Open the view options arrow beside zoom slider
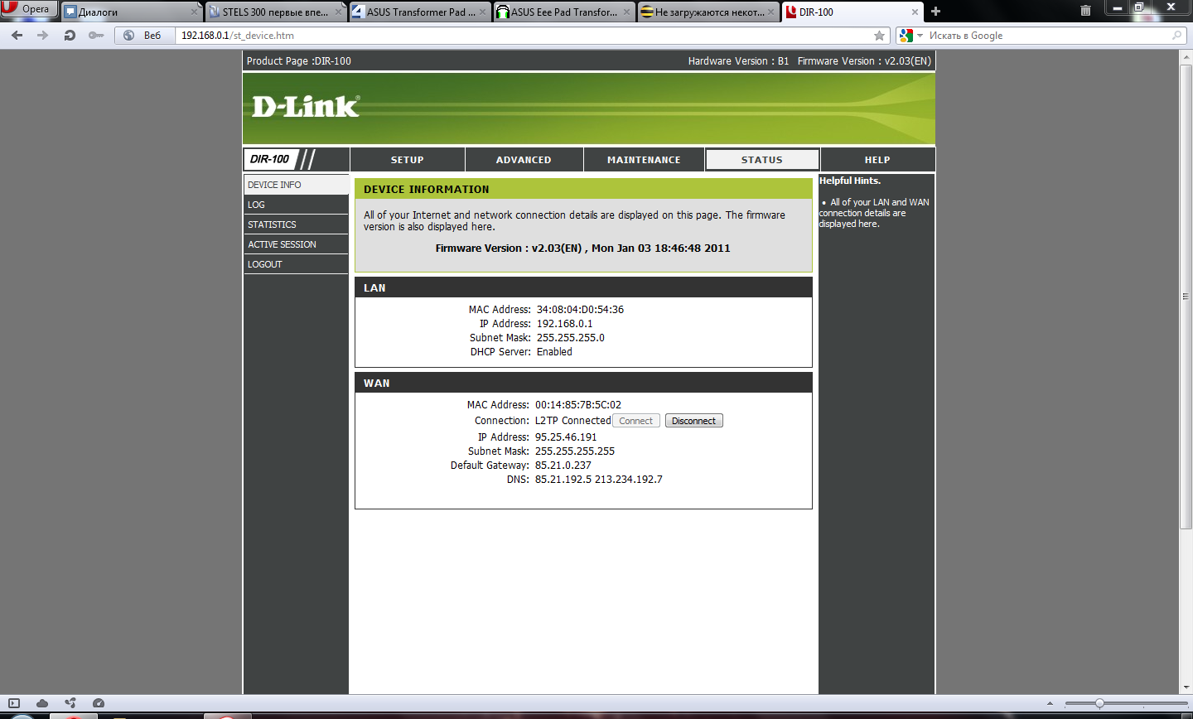 click(1052, 703)
